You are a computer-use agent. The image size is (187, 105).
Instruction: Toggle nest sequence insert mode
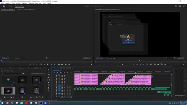click(x=54, y=73)
